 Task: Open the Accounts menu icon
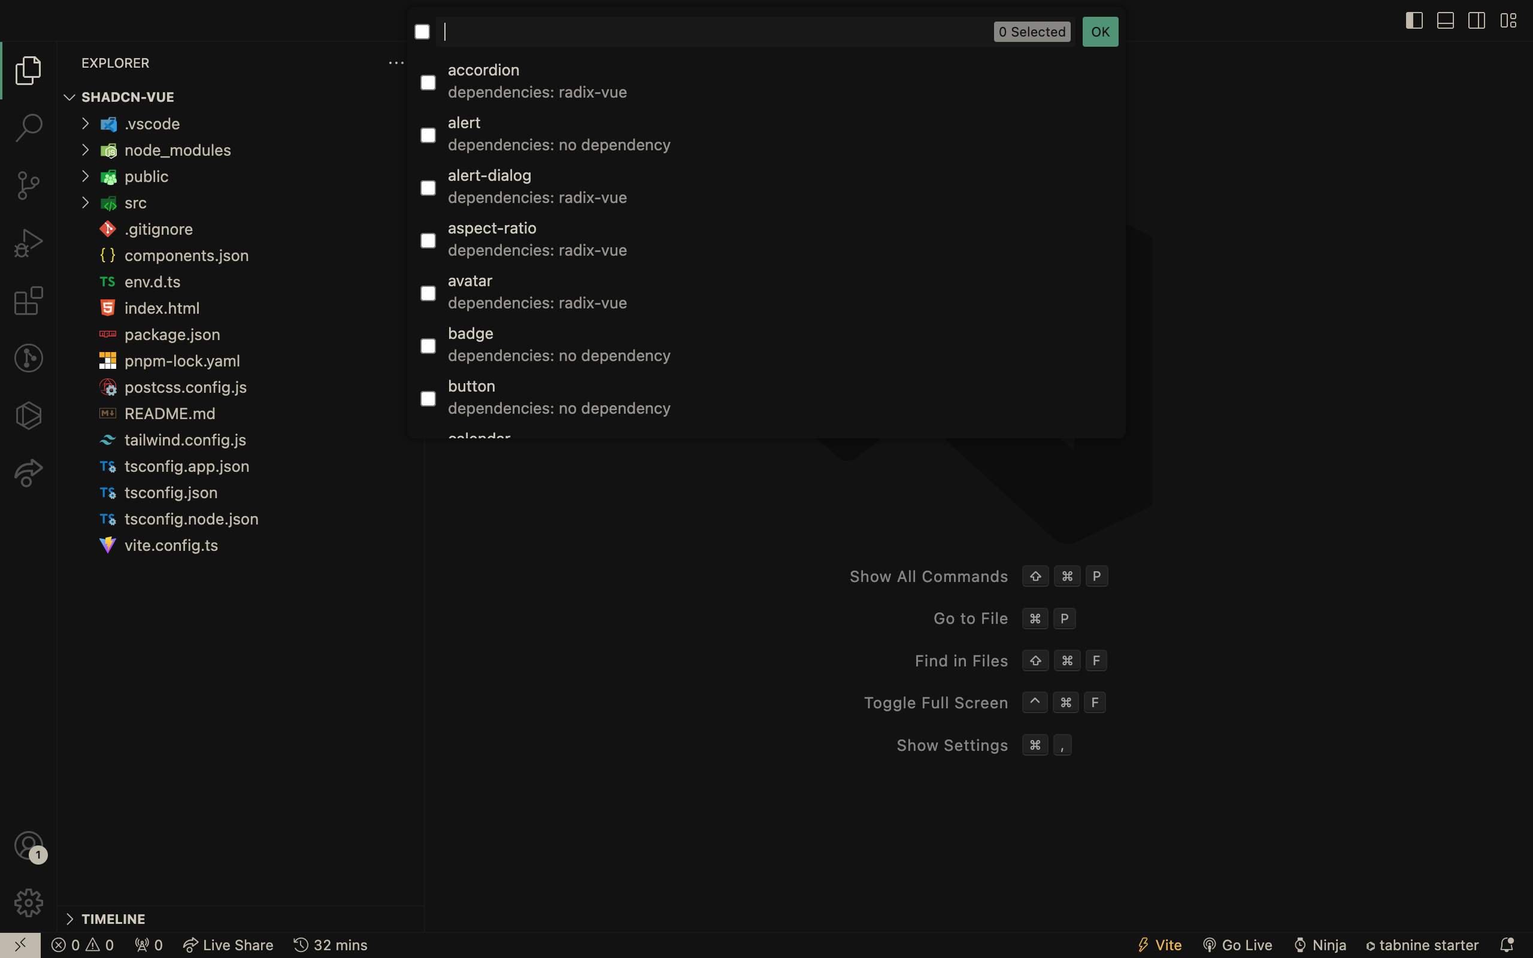click(29, 845)
